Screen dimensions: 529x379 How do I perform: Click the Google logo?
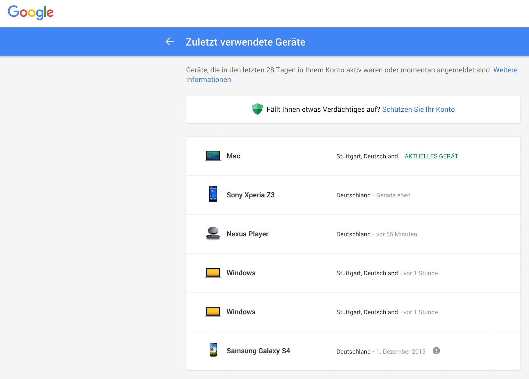click(x=31, y=12)
